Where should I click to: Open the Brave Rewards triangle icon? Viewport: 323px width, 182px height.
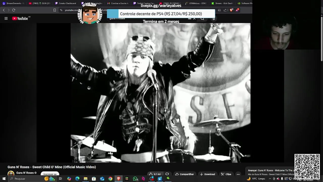[237, 10]
